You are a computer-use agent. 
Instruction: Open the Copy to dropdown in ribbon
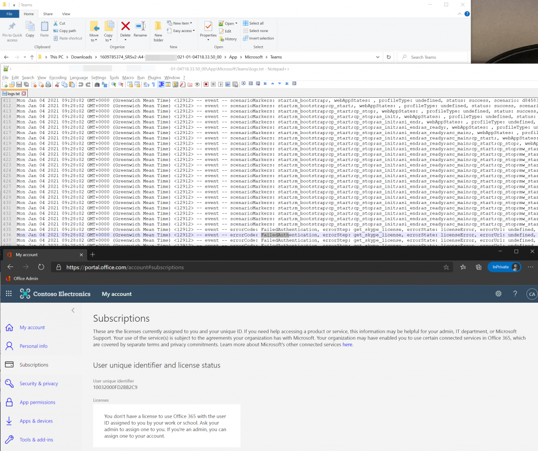[108, 38]
